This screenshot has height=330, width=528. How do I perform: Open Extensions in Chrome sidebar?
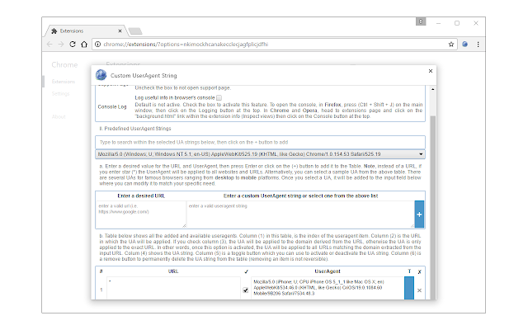(x=64, y=82)
